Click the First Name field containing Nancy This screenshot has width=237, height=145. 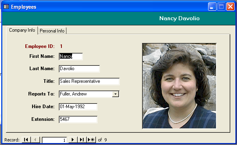pyautogui.click(x=71, y=56)
